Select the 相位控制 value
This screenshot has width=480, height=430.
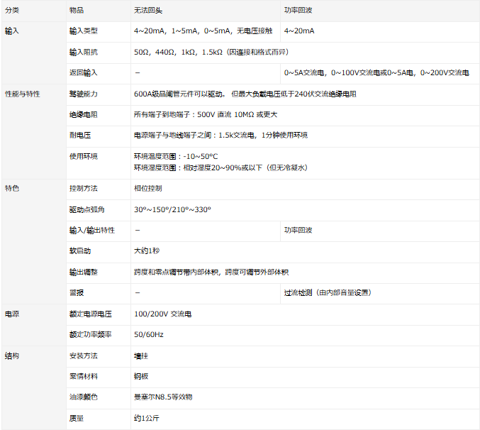148,188
